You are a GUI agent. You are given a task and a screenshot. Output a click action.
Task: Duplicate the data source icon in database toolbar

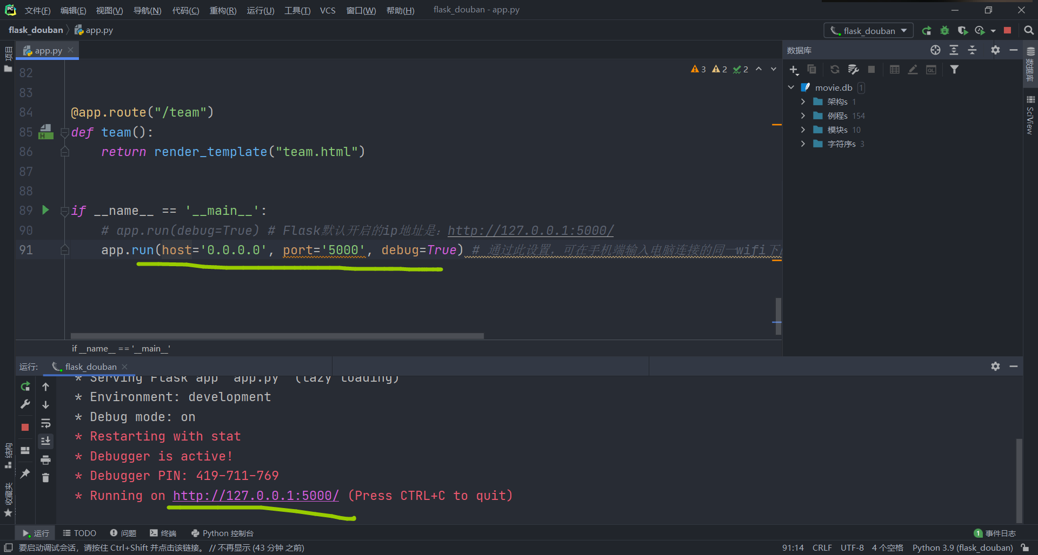(x=811, y=70)
